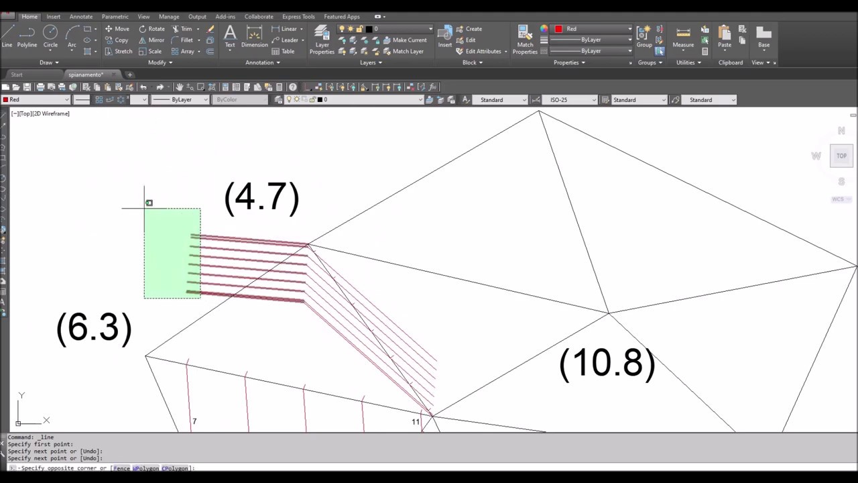Click the Array command
858x483 pixels.
pyautogui.click(x=182, y=51)
